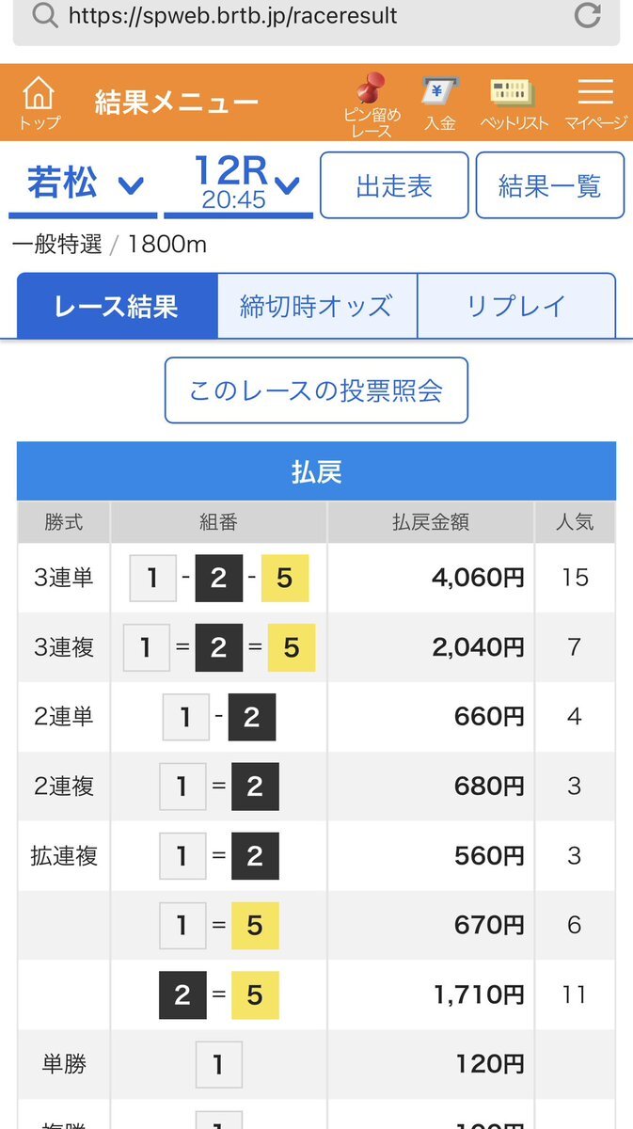Expand the 12R race dropdown

(x=238, y=184)
